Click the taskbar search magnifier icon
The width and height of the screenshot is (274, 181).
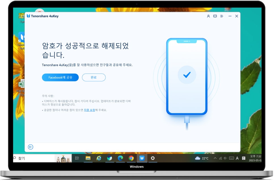[14, 158]
